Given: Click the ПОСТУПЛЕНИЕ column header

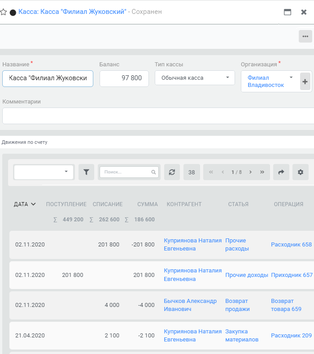Looking at the screenshot, I should tap(66, 204).
